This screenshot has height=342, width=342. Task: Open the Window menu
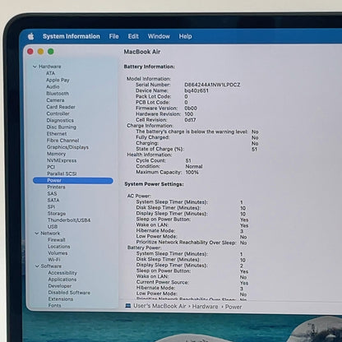point(159,36)
